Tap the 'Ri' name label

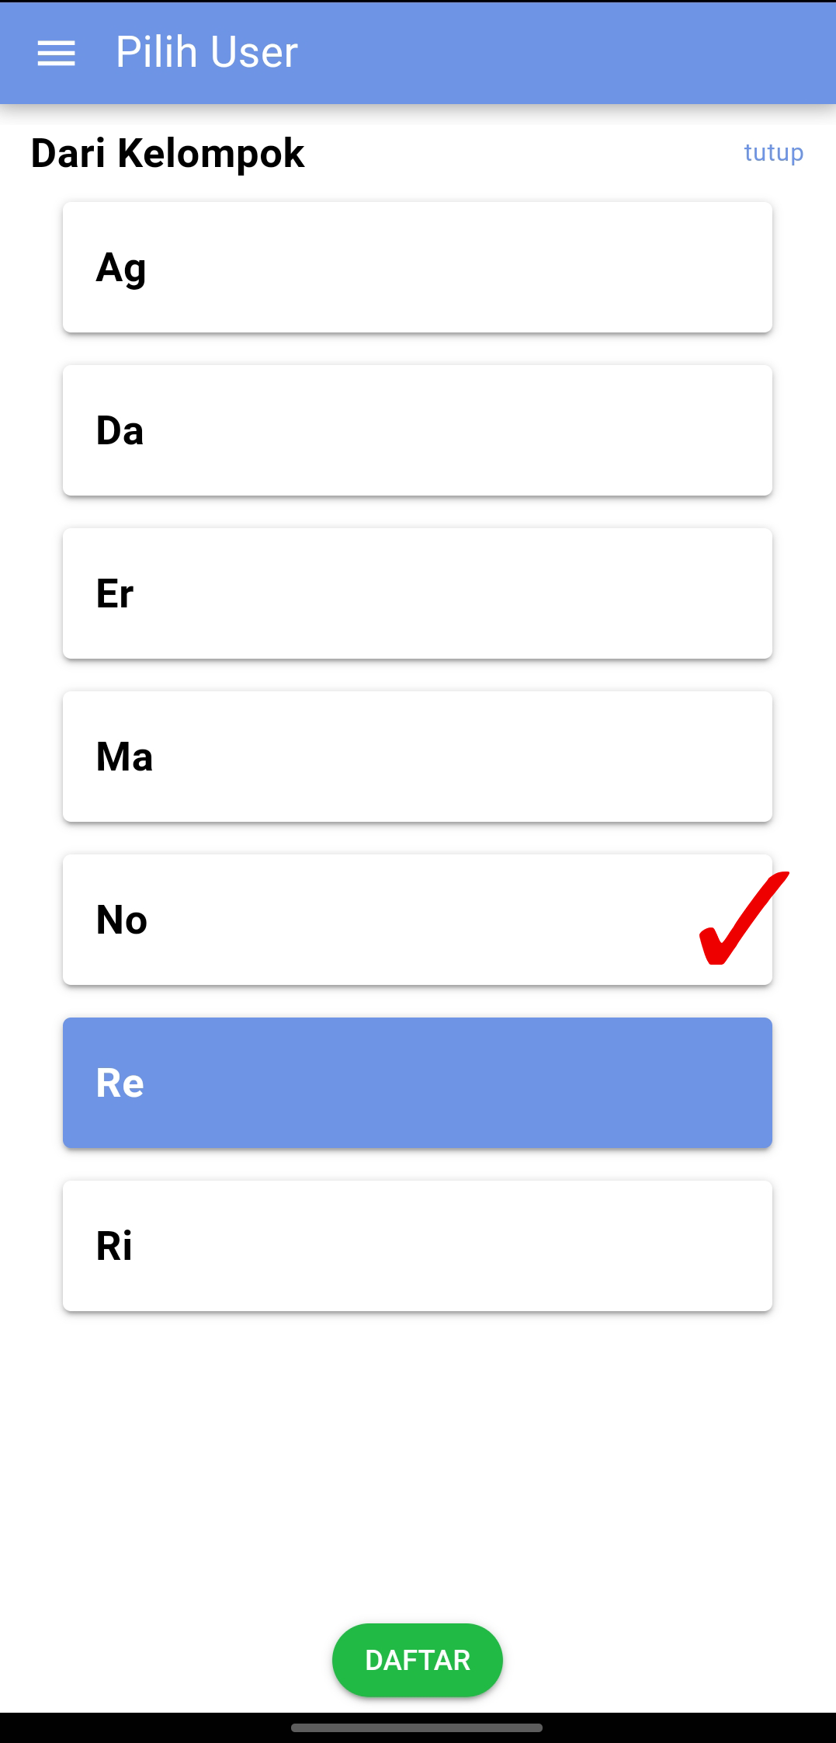(x=114, y=1246)
